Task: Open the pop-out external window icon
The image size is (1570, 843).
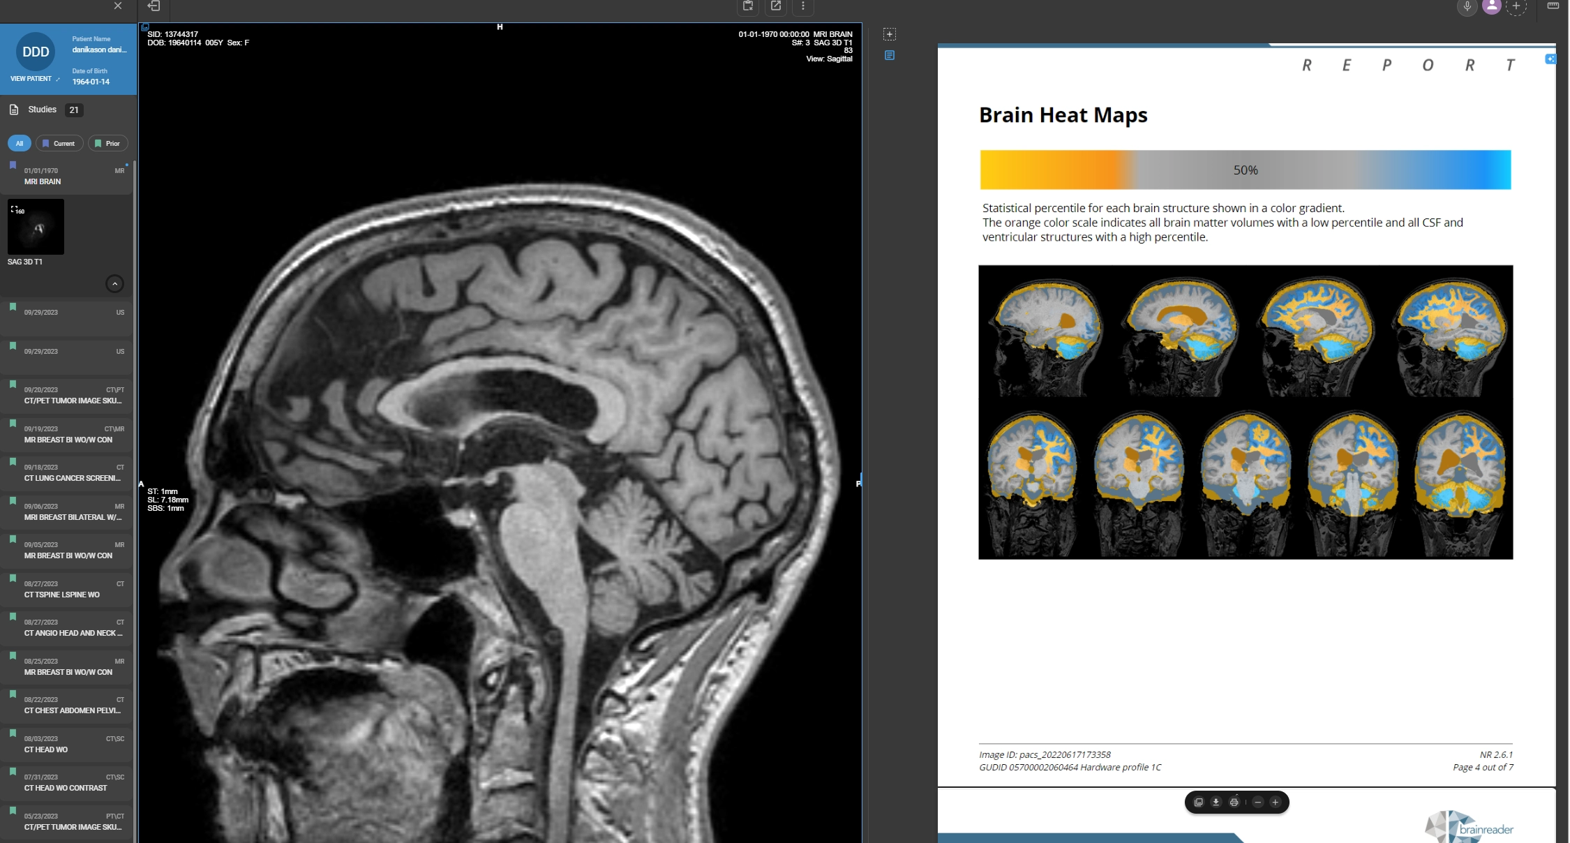Action: click(x=775, y=6)
